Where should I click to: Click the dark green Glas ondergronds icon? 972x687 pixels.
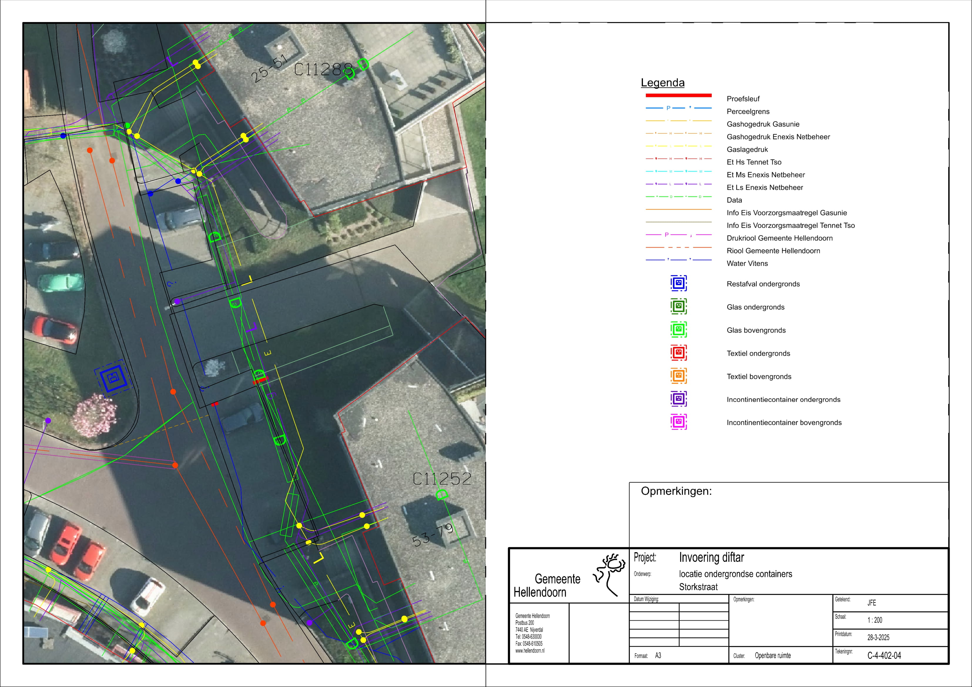678,306
